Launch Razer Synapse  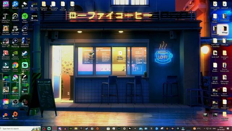pos(25,18)
